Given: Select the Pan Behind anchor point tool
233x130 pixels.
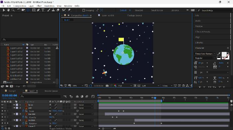Looking at the screenshot, I should [28, 10].
